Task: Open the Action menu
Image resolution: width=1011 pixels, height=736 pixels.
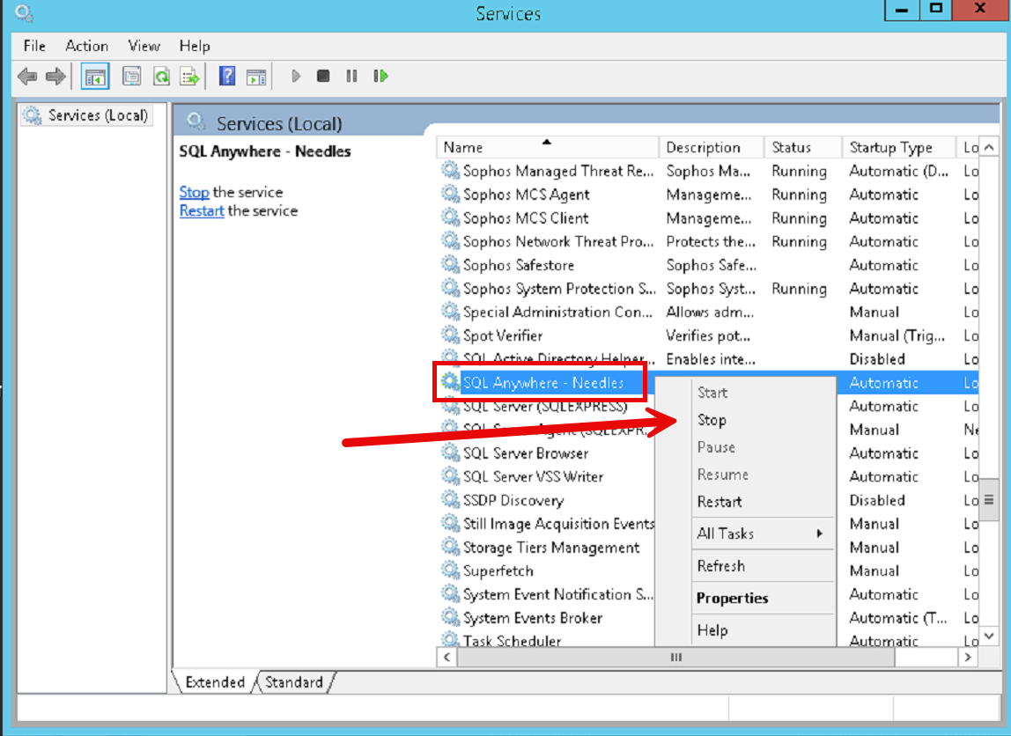Action: [86, 46]
